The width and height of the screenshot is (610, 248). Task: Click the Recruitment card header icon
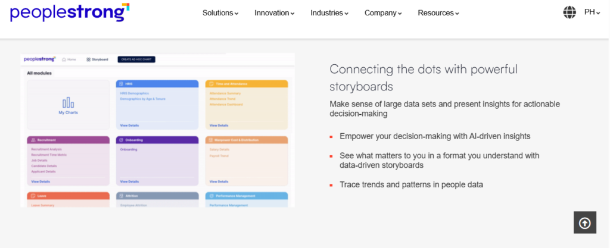pos(33,140)
